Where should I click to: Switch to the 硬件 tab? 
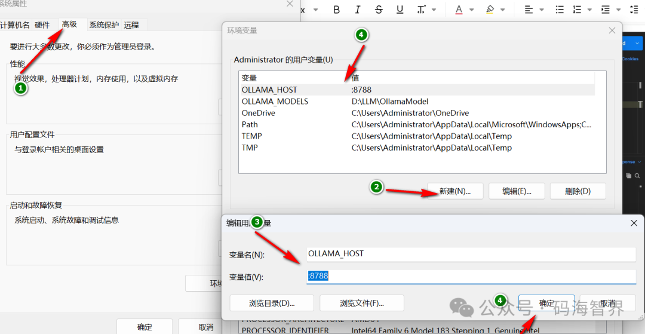click(42, 25)
